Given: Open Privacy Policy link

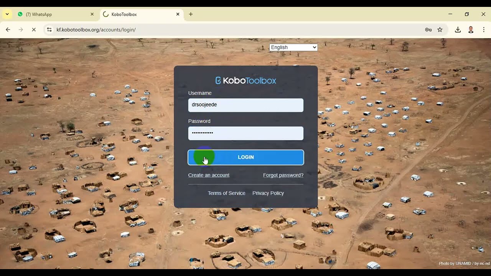Looking at the screenshot, I should [x=268, y=193].
